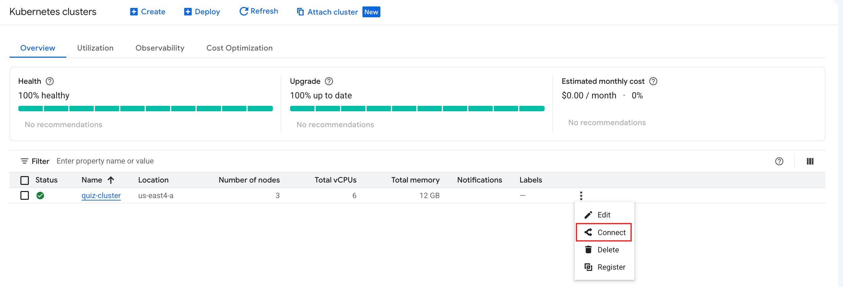Click the Deploy button

point(202,12)
